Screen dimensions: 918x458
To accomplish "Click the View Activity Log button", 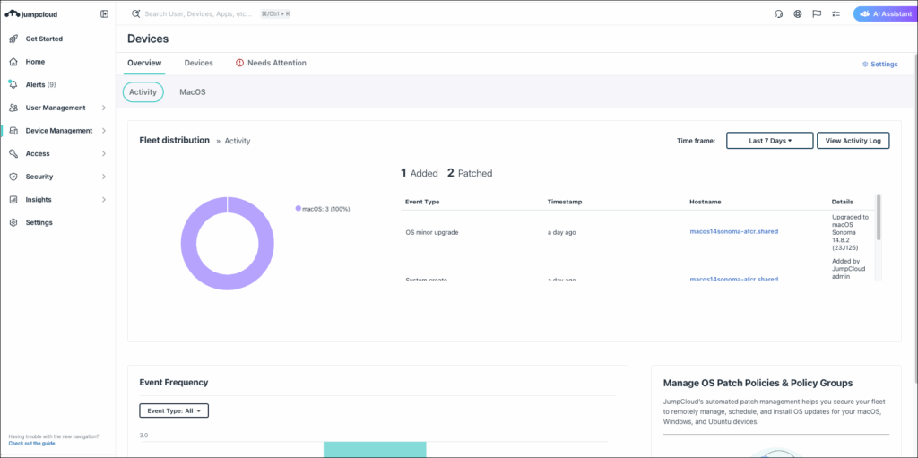I will click(x=853, y=141).
